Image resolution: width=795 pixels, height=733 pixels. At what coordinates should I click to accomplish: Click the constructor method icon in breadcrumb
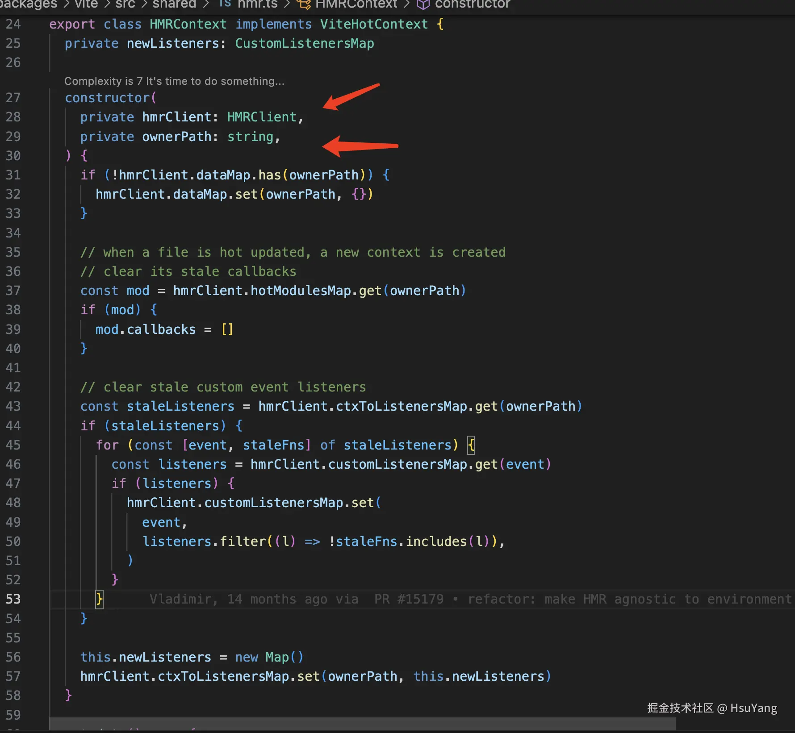pos(423,4)
